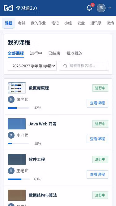Image resolution: width=116 pixels, height=206 pixels.
Task: Expand the account menu chevron
Action: [110, 8]
